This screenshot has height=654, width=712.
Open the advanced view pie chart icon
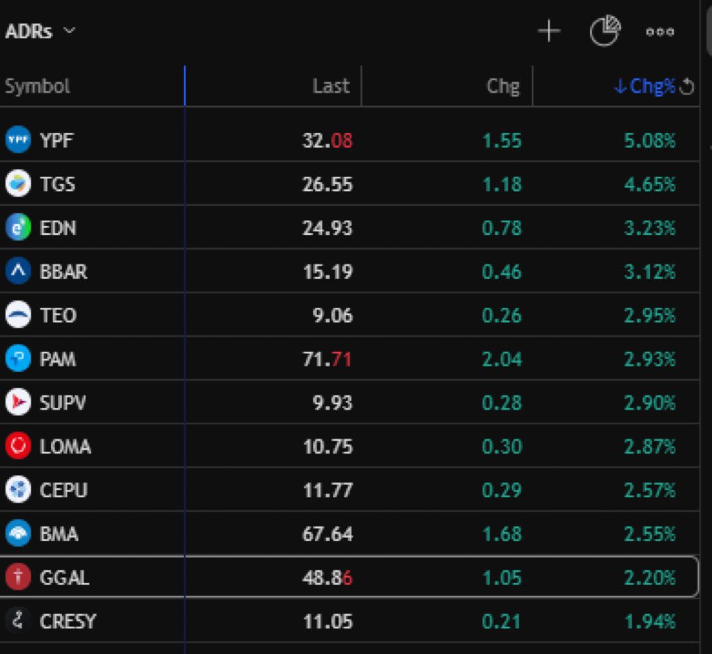(x=605, y=31)
